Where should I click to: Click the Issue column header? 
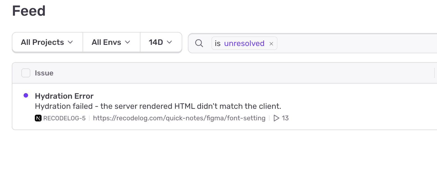pyautogui.click(x=44, y=73)
